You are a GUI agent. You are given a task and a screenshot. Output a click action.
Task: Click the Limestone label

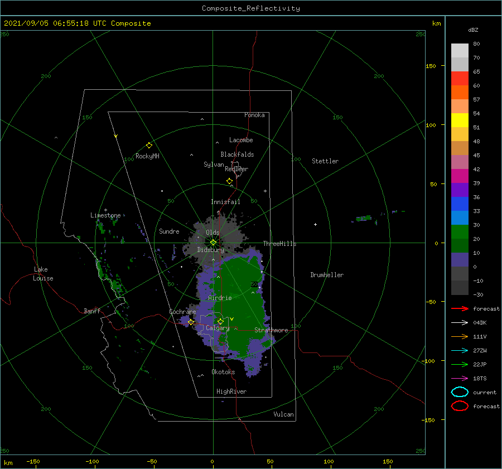click(x=105, y=215)
